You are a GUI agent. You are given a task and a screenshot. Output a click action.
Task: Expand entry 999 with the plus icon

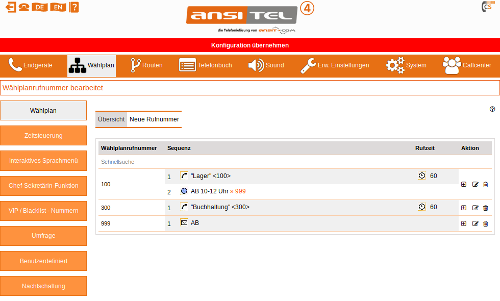click(x=464, y=223)
